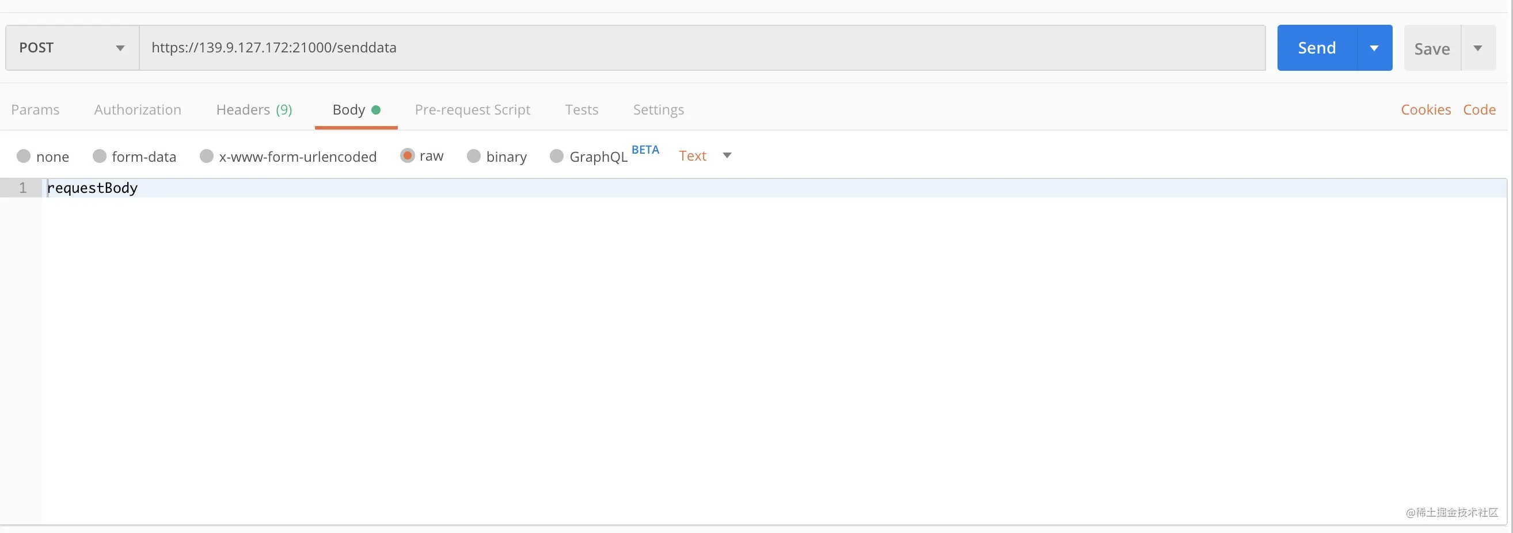1513x533 pixels.
Task: Switch to the Params tab
Action: point(35,110)
